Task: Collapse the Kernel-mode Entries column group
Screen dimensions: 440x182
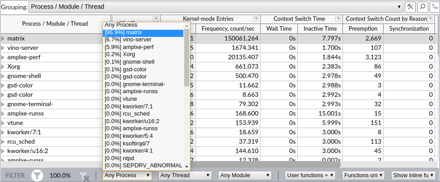Action: point(255,19)
